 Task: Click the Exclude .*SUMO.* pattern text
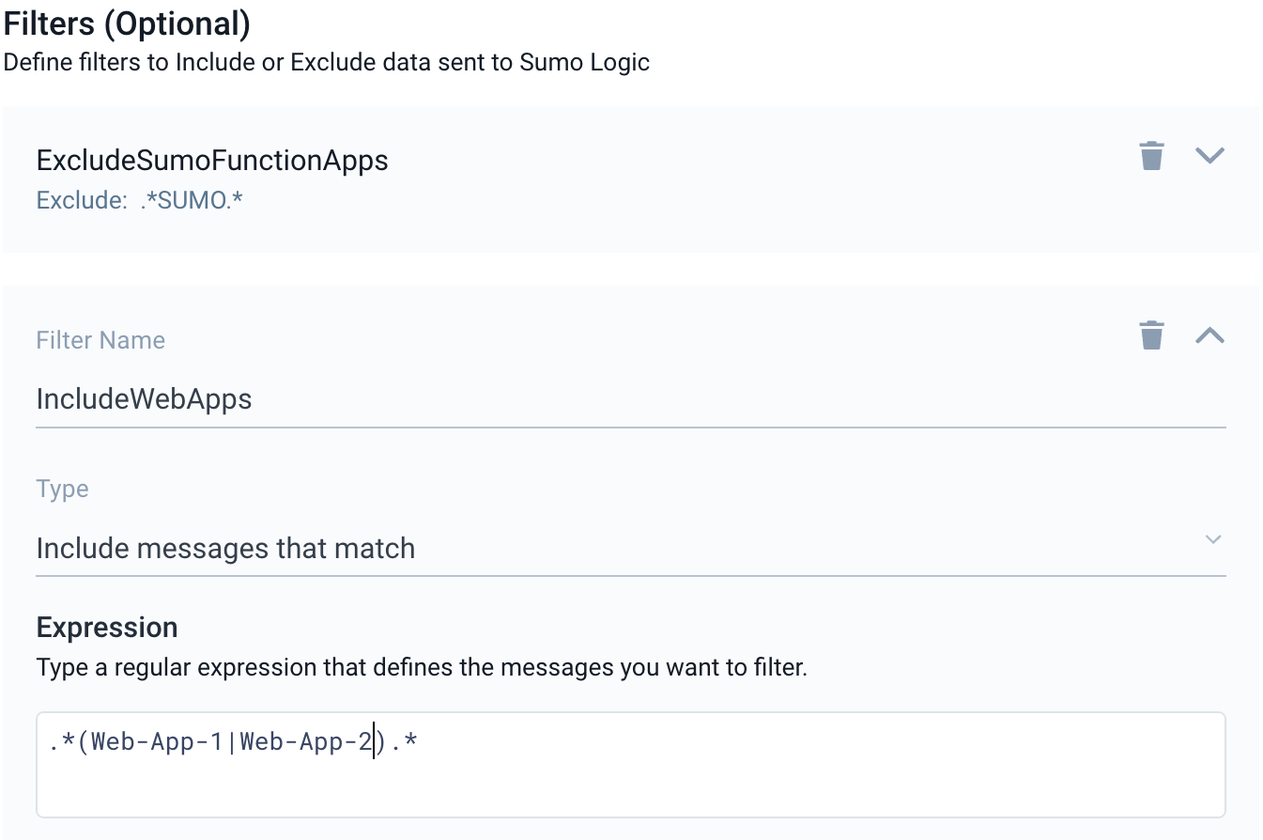pyautogui.click(x=142, y=199)
